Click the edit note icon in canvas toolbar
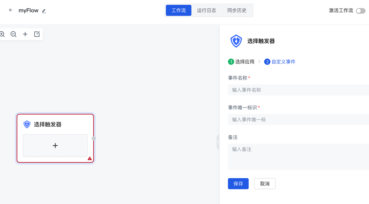The height and width of the screenshot is (204, 369). coord(37,34)
